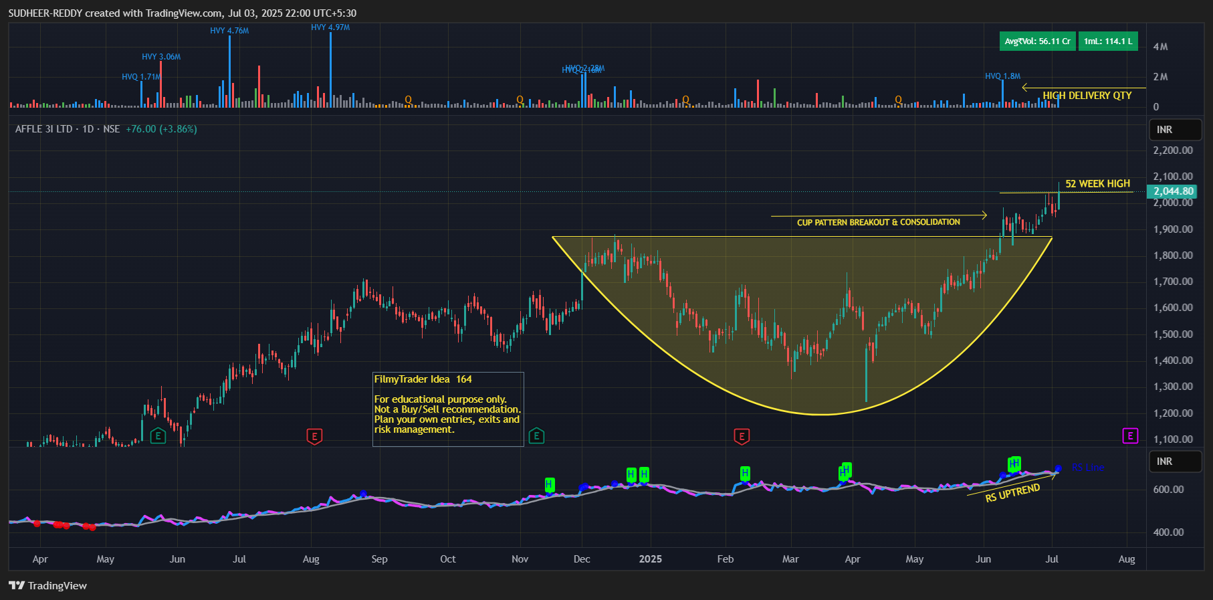Screen dimensions: 1213x600
Task: Click the HVQ 1.71M volume label
Action: 141,77
